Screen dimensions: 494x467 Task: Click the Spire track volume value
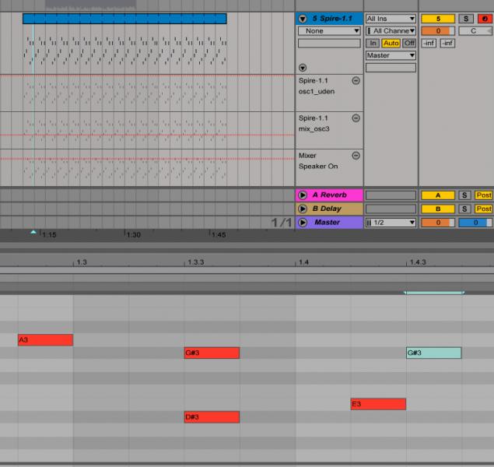[x=438, y=31]
